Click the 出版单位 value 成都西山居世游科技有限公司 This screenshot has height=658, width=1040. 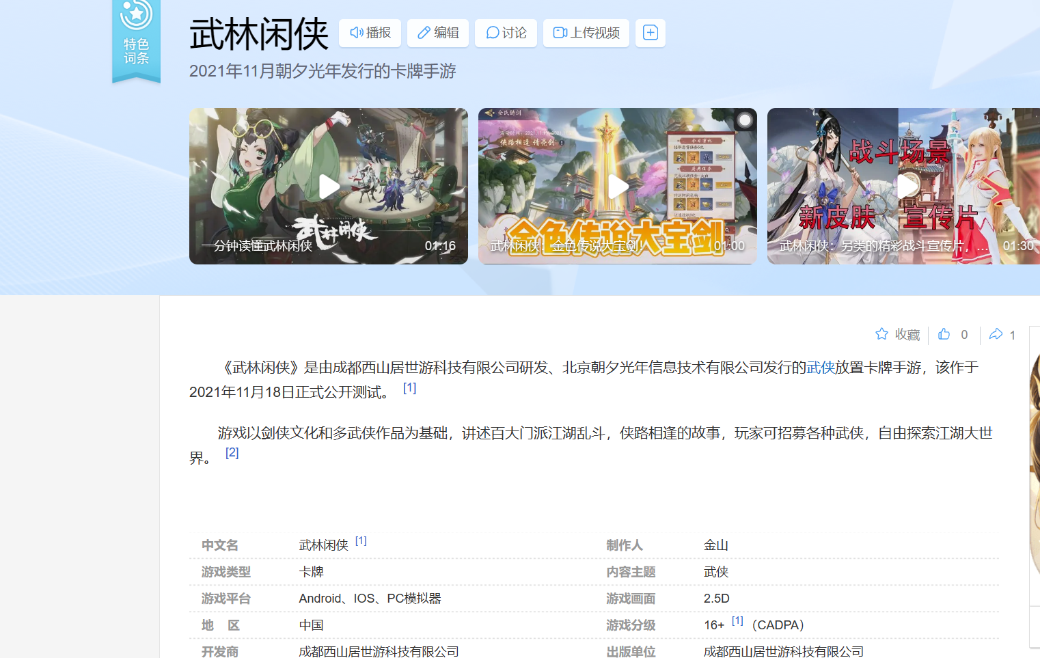(784, 652)
